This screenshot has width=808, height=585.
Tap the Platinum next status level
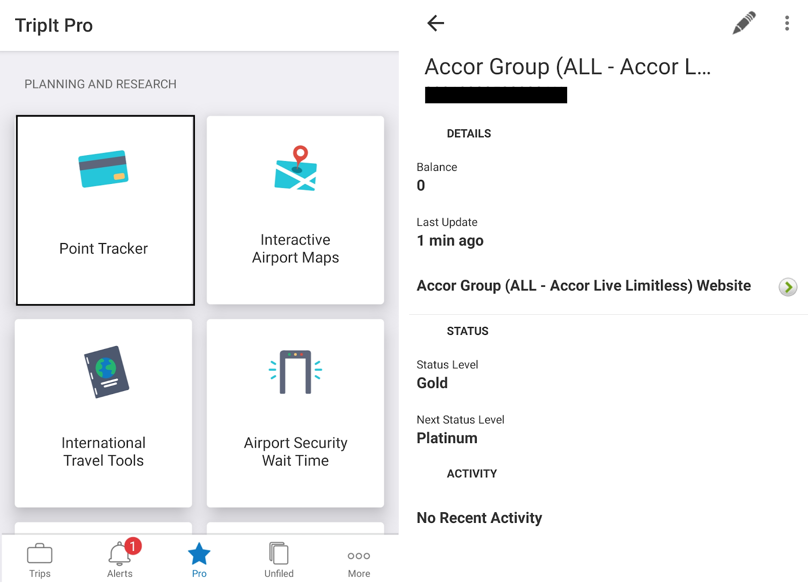(446, 438)
